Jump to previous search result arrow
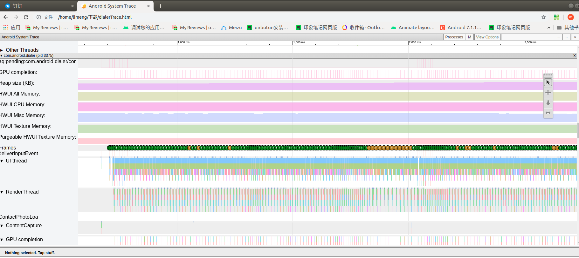 click(559, 37)
